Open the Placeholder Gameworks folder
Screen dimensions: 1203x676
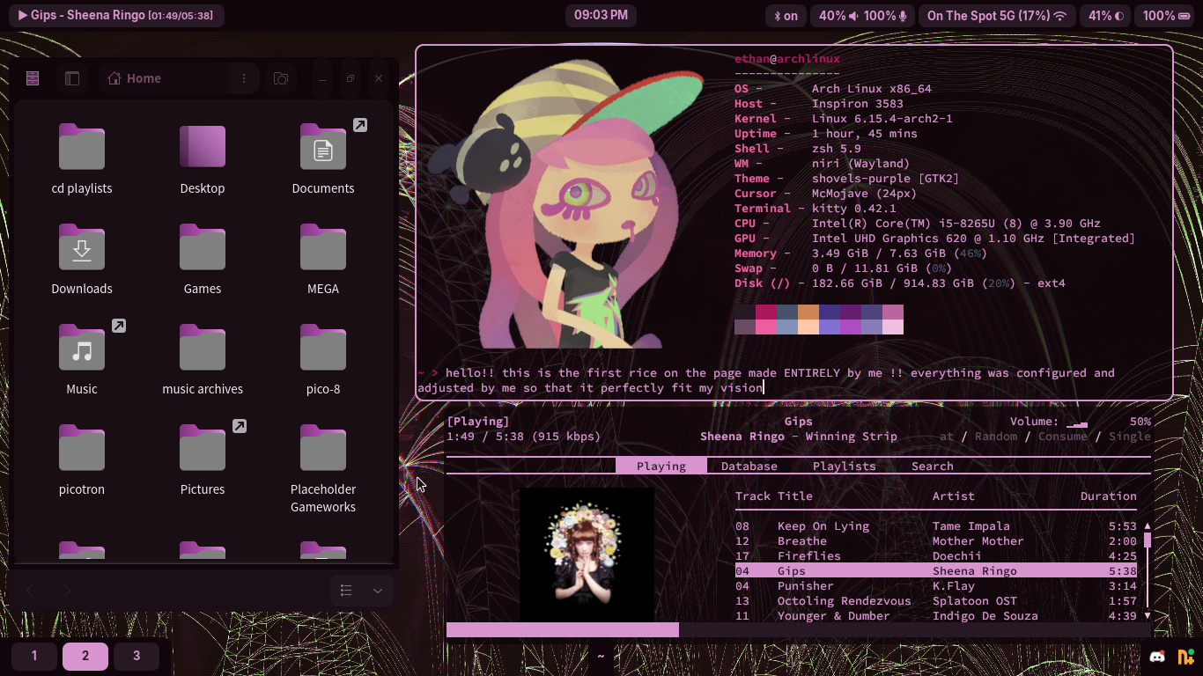tap(323, 469)
